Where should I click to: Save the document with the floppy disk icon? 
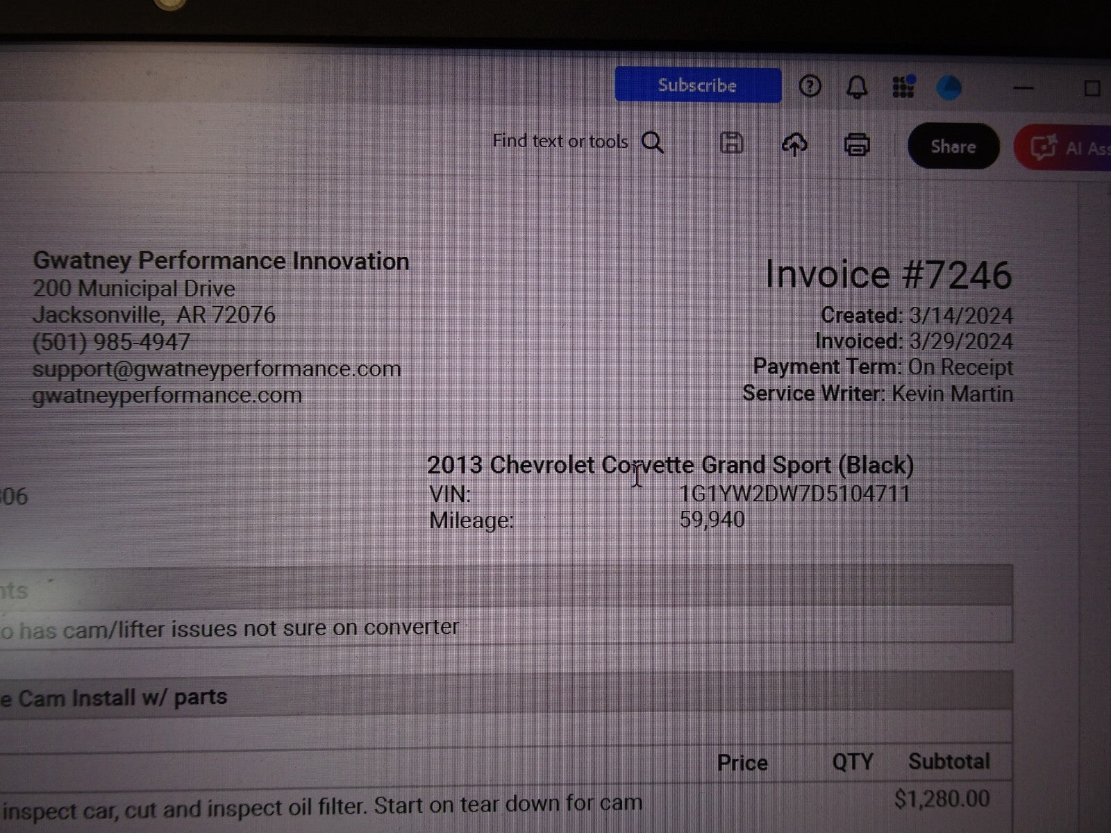pyautogui.click(x=731, y=143)
